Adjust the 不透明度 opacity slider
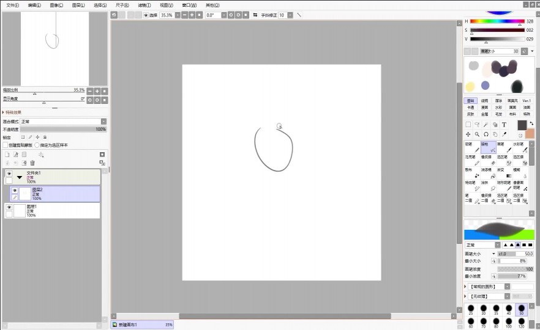Viewport: 540px width, 330px height. coord(63,130)
